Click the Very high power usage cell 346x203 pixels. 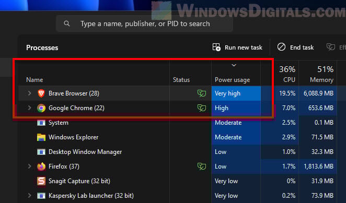point(236,93)
